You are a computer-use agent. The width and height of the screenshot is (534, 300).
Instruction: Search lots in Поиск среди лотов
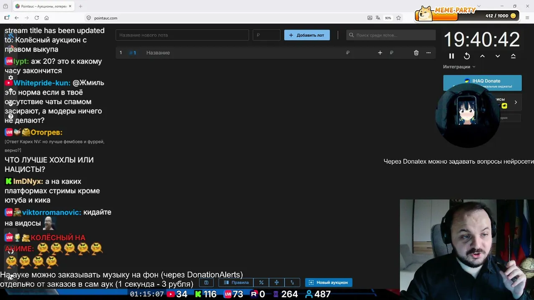click(x=391, y=35)
